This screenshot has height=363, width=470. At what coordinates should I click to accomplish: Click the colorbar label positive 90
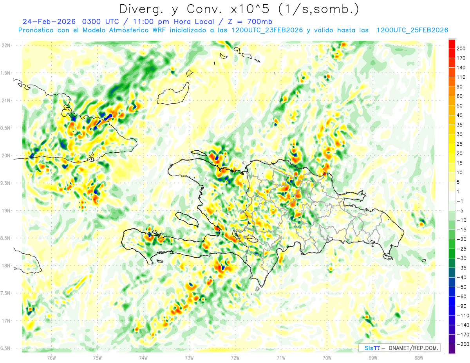(461, 87)
